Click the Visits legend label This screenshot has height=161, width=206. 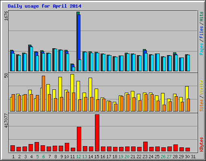201,87
